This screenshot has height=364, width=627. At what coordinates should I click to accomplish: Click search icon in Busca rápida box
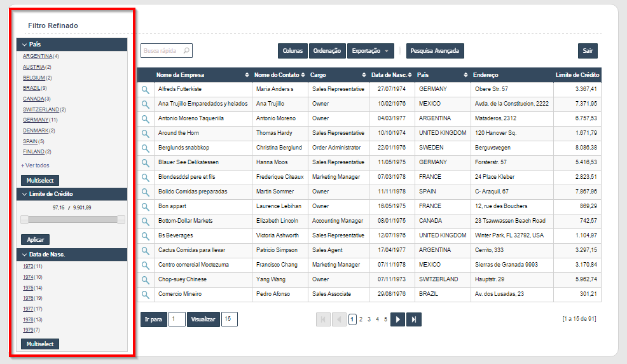186,51
